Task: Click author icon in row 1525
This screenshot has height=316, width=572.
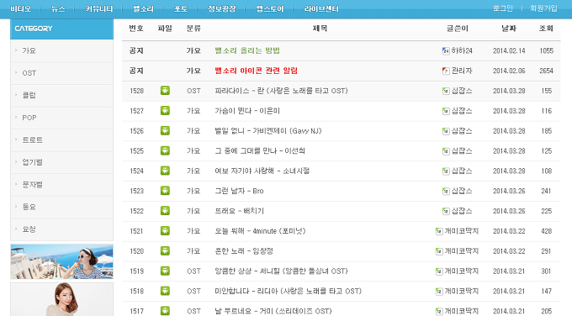Action: pos(446,151)
